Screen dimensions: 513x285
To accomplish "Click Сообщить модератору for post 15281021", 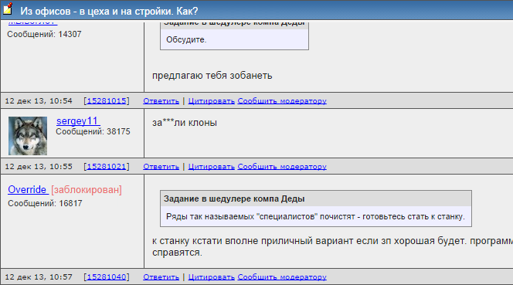I will 282,167.
